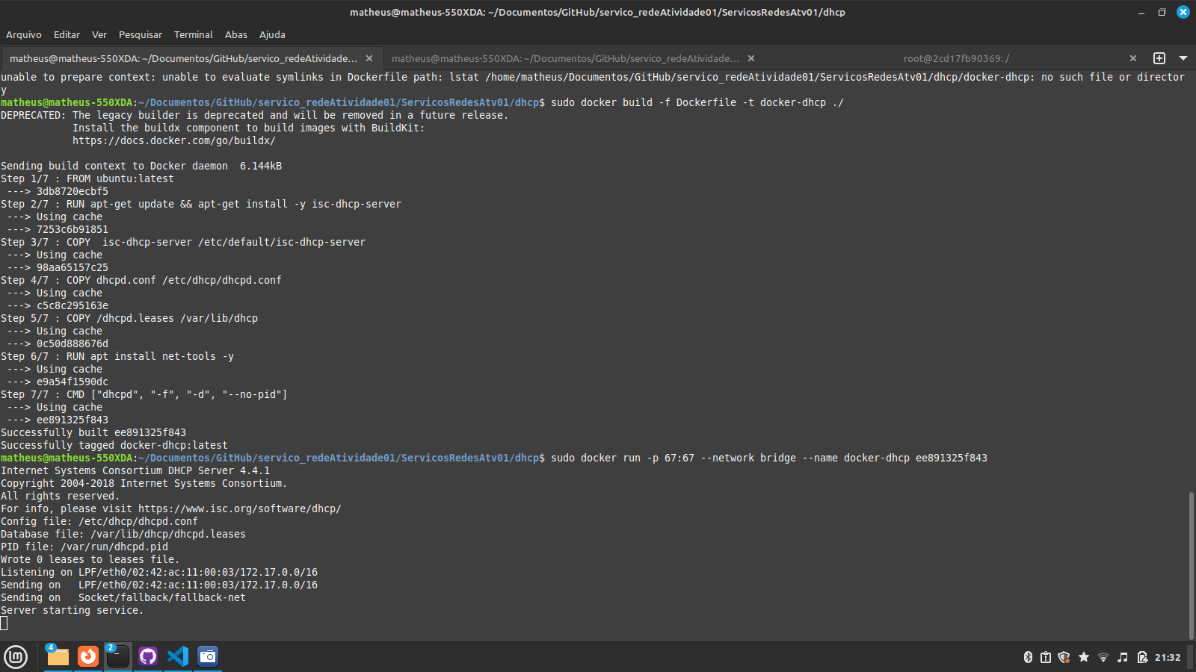Open the Bluetooth tray icon

click(x=1028, y=657)
